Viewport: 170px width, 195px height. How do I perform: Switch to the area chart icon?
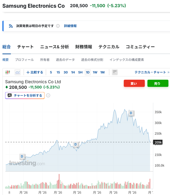point(17,72)
